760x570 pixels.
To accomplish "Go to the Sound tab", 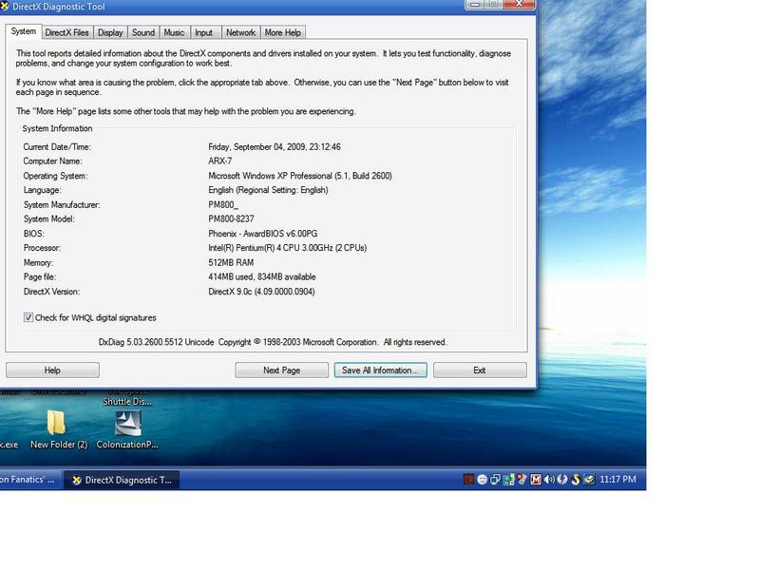I will [x=143, y=32].
